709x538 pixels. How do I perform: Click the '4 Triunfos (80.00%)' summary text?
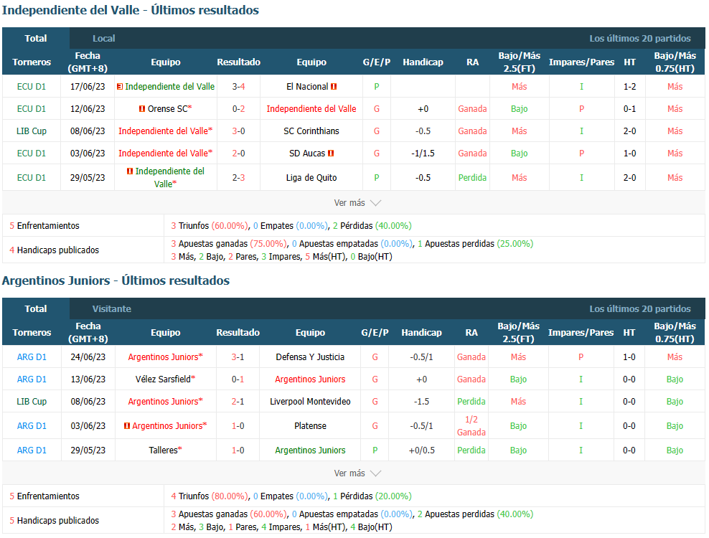click(210, 496)
